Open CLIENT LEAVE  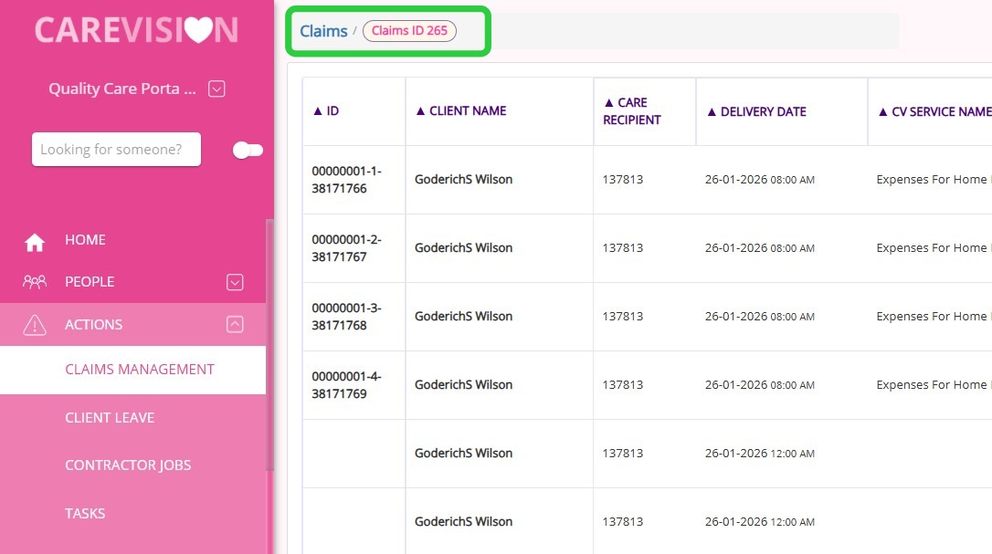(110, 417)
